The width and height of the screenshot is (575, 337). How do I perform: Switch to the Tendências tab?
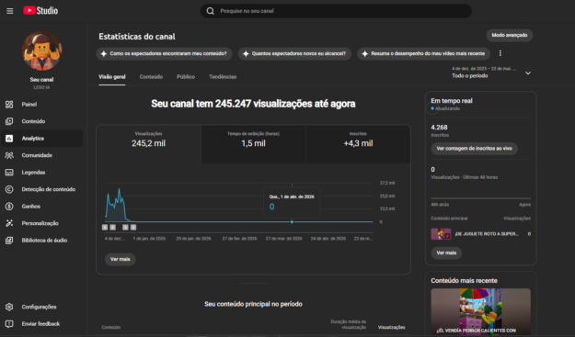(223, 77)
